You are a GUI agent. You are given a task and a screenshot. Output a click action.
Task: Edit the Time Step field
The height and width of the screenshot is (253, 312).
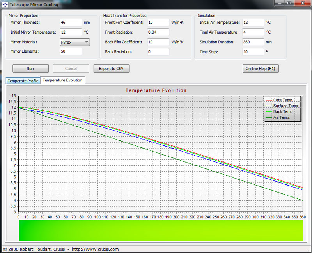tap(253, 52)
